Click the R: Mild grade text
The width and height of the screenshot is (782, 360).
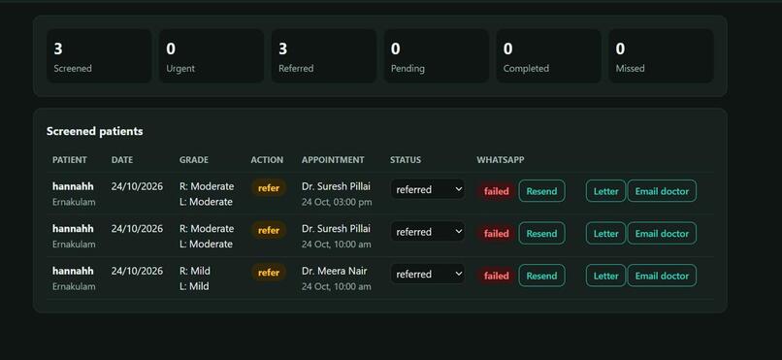pos(195,271)
